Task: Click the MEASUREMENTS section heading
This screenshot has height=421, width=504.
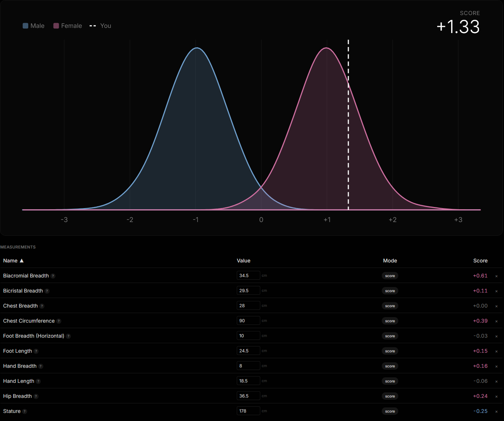Action: pyautogui.click(x=18, y=247)
